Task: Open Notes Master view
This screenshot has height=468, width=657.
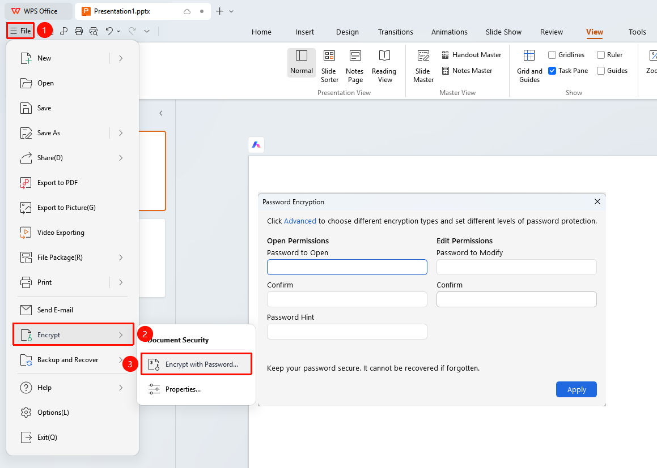Action: pos(467,71)
